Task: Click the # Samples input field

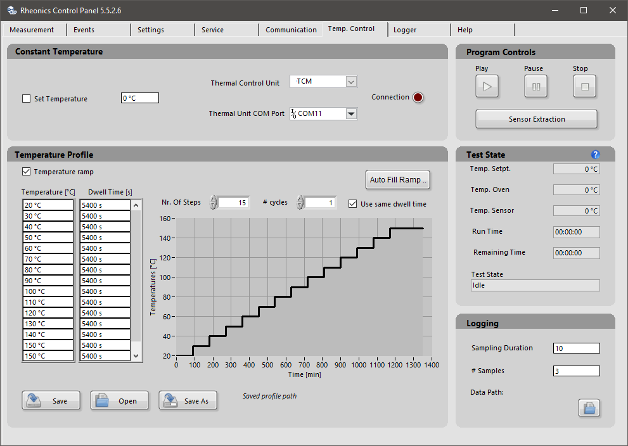Action: [576, 371]
